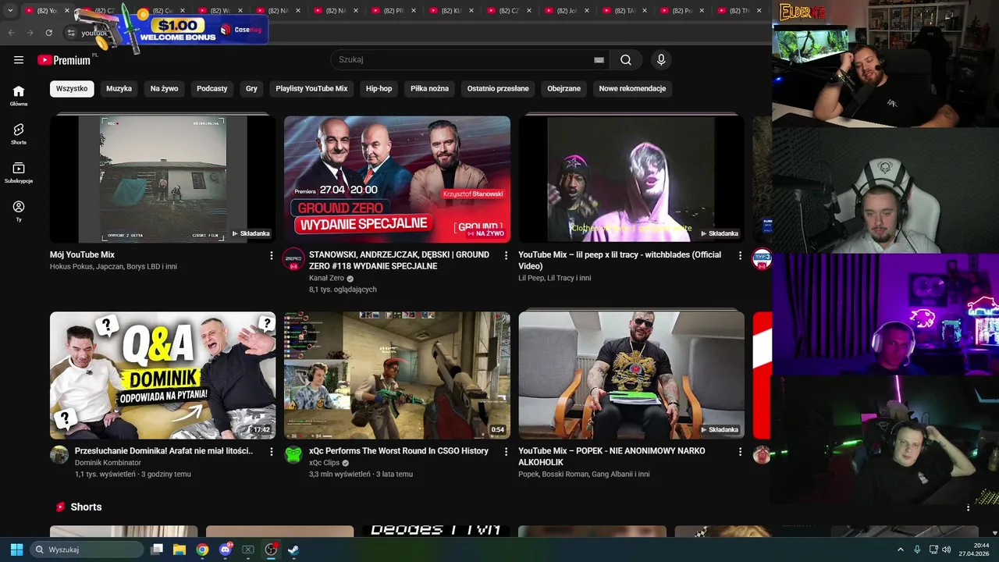999x562 pixels.
Task: Open options for xQc Worst Round video
Action: [506, 452]
